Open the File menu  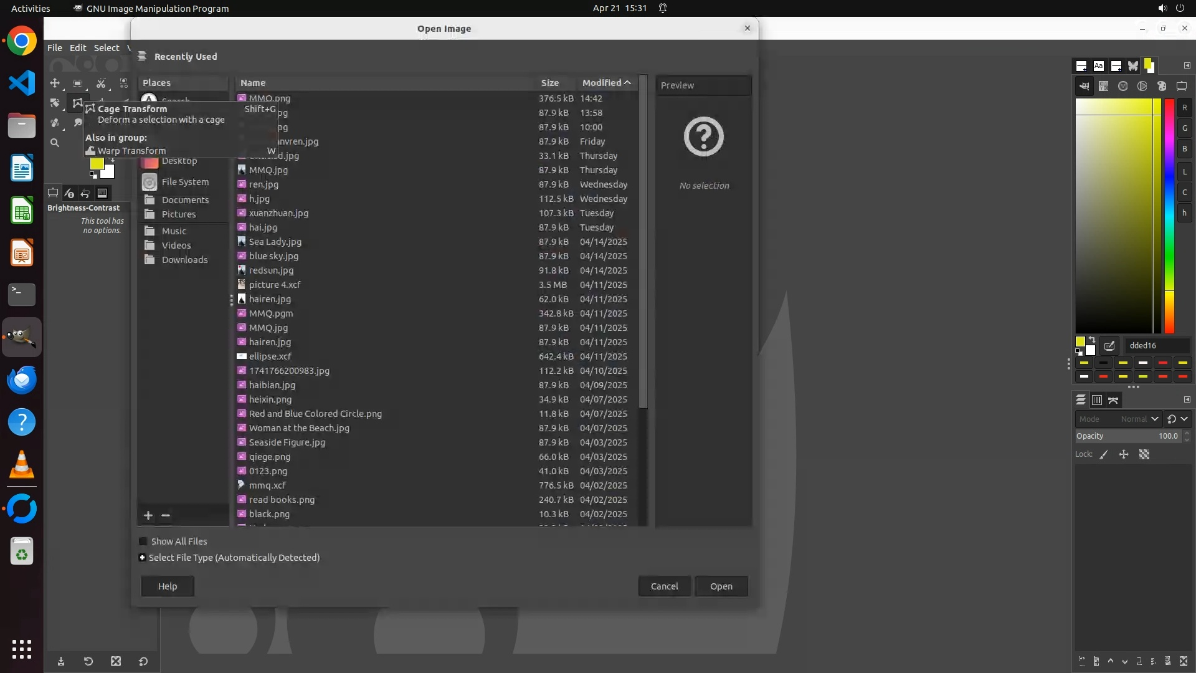pyautogui.click(x=55, y=47)
